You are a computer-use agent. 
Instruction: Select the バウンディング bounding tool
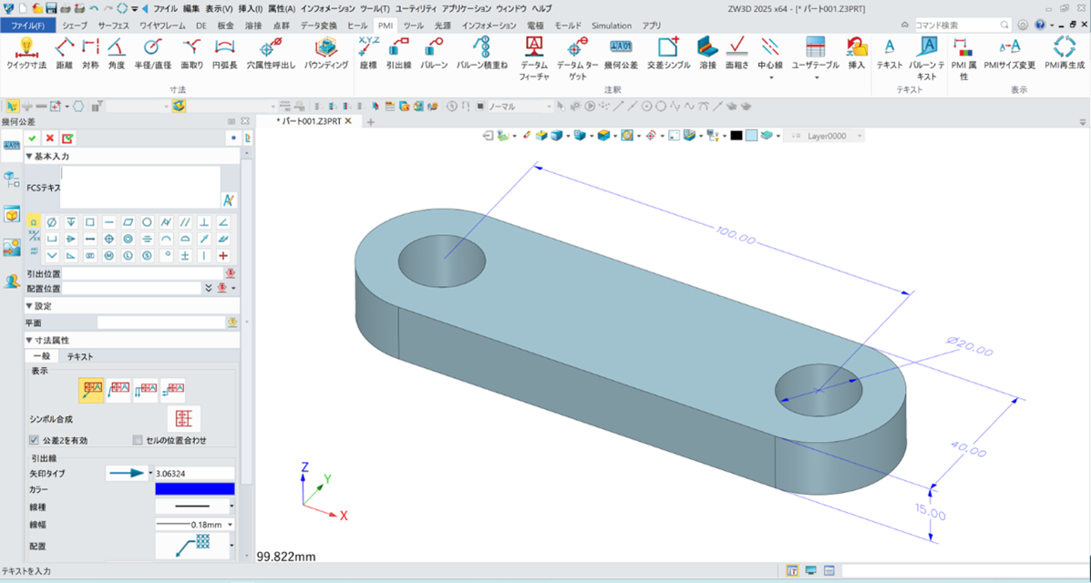pos(325,54)
